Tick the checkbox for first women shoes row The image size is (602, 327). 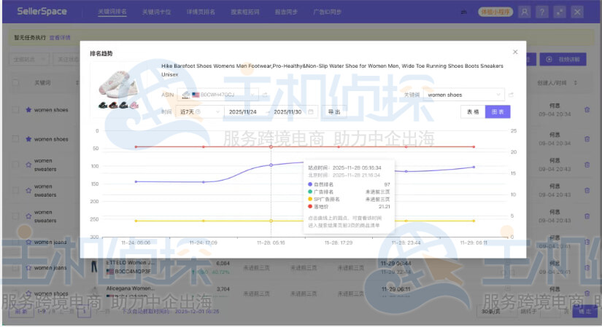[15, 110]
